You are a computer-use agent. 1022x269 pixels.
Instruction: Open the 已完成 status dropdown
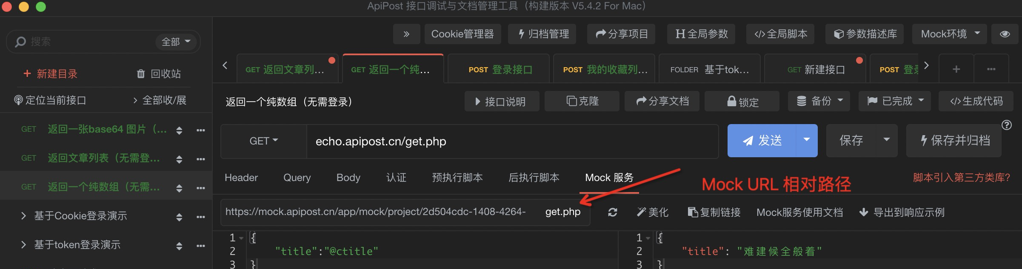pyautogui.click(x=894, y=101)
